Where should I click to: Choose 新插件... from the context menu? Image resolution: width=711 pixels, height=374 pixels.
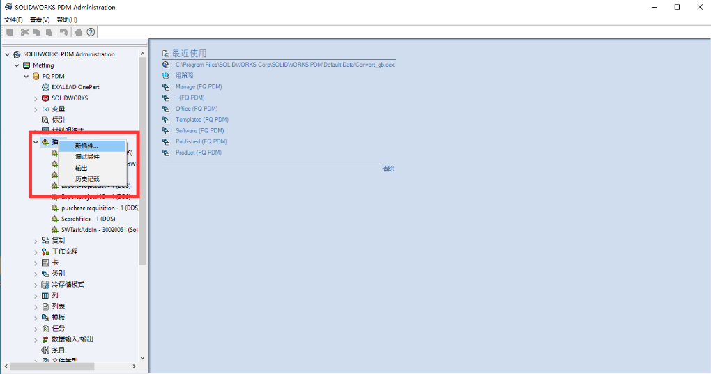[x=93, y=146]
